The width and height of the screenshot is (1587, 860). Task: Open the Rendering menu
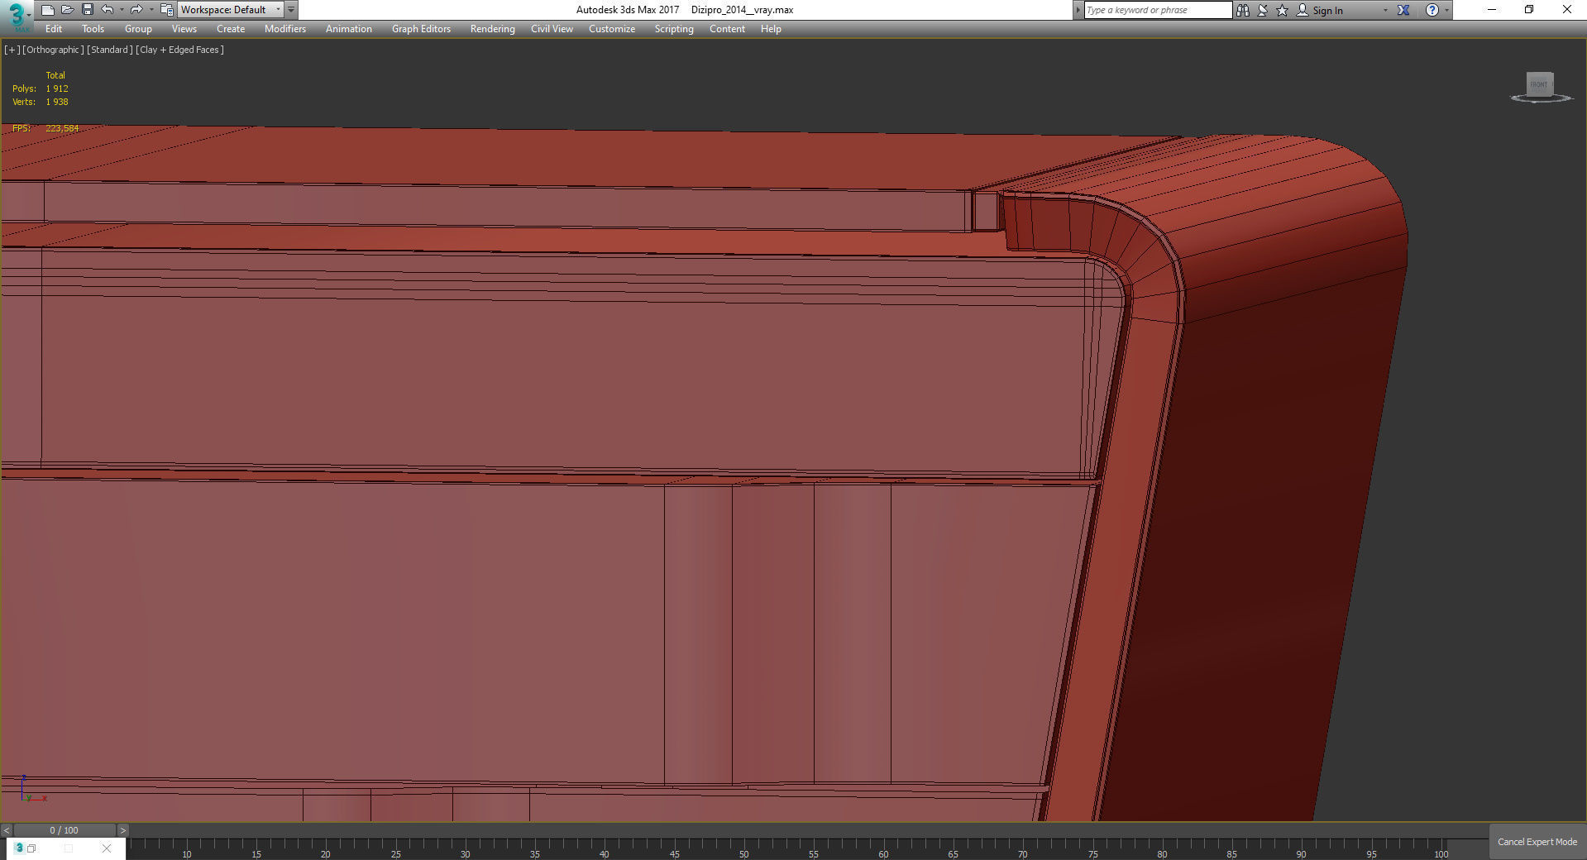[493, 29]
